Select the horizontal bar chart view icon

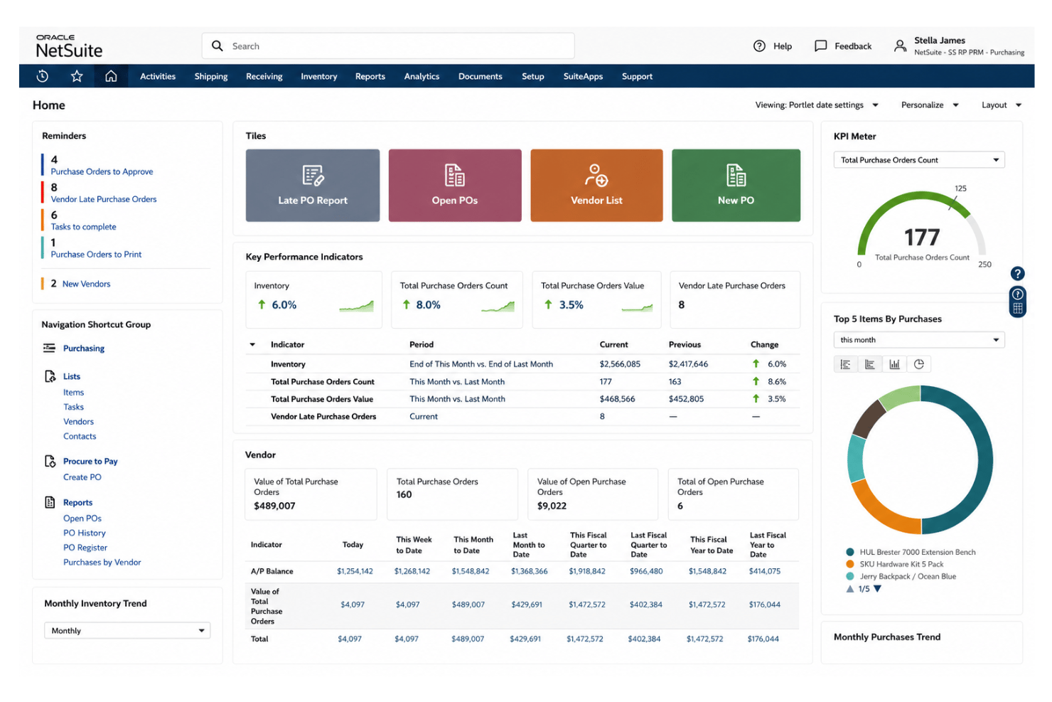(x=845, y=364)
